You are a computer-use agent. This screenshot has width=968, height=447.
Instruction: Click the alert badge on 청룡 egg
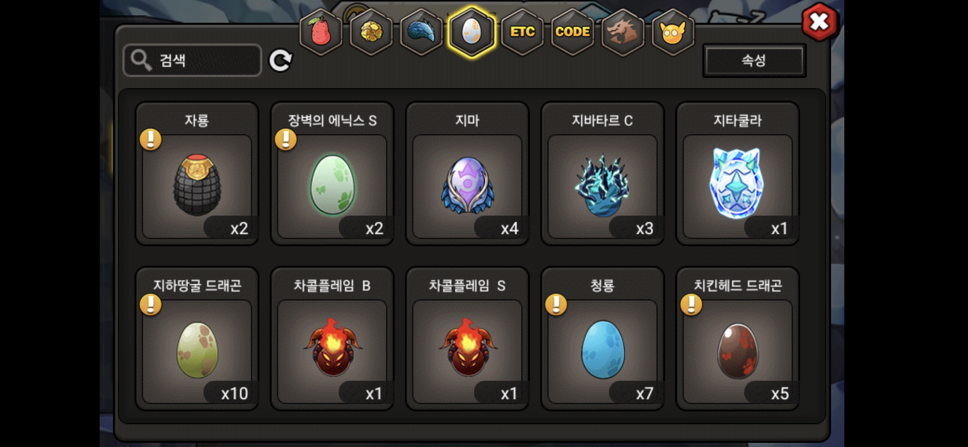point(556,305)
